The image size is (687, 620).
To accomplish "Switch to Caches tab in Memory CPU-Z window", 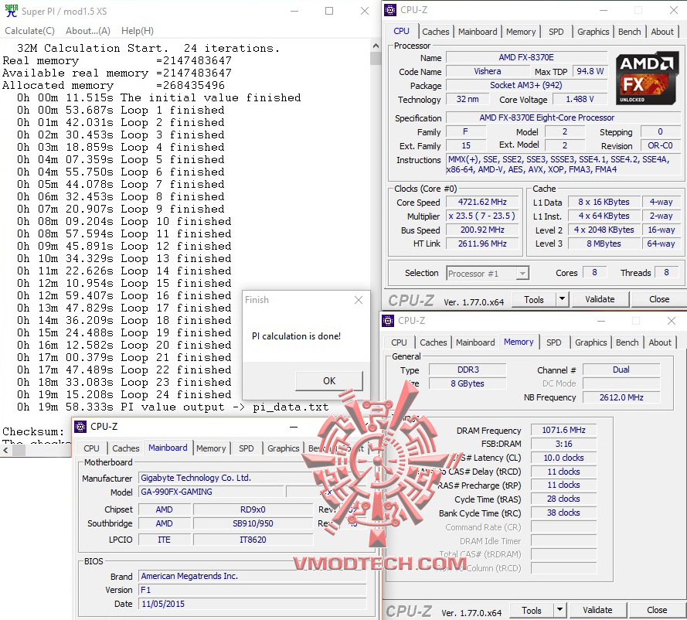I will click(434, 342).
